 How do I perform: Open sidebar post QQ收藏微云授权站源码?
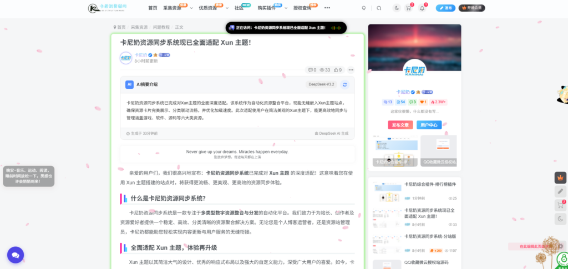pyautogui.click(x=427, y=262)
